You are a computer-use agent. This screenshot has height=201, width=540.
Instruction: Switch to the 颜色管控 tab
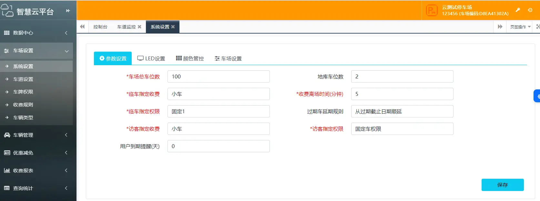pos(190,58)
